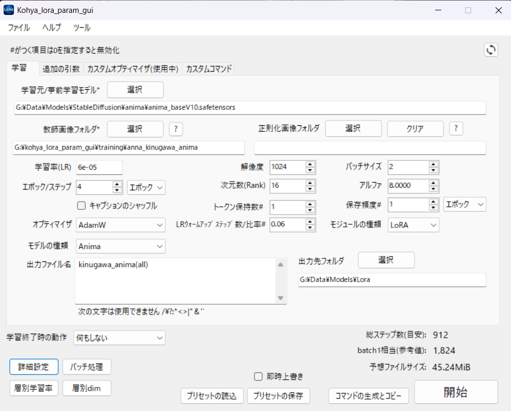The height and width of the screenshot is (411, 511).
Task: Increase バッチサイズ with up arrow
Action: tap(434, 164)
